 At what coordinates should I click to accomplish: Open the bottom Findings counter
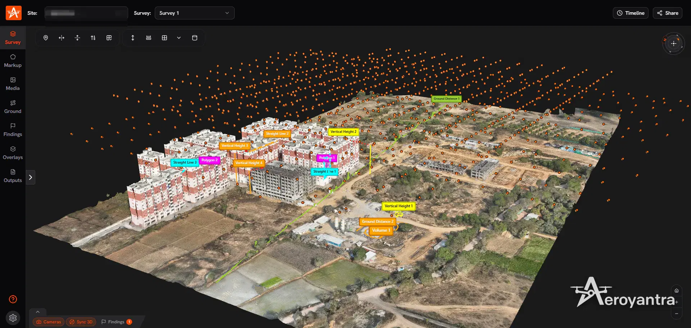[x=117, y=322]
